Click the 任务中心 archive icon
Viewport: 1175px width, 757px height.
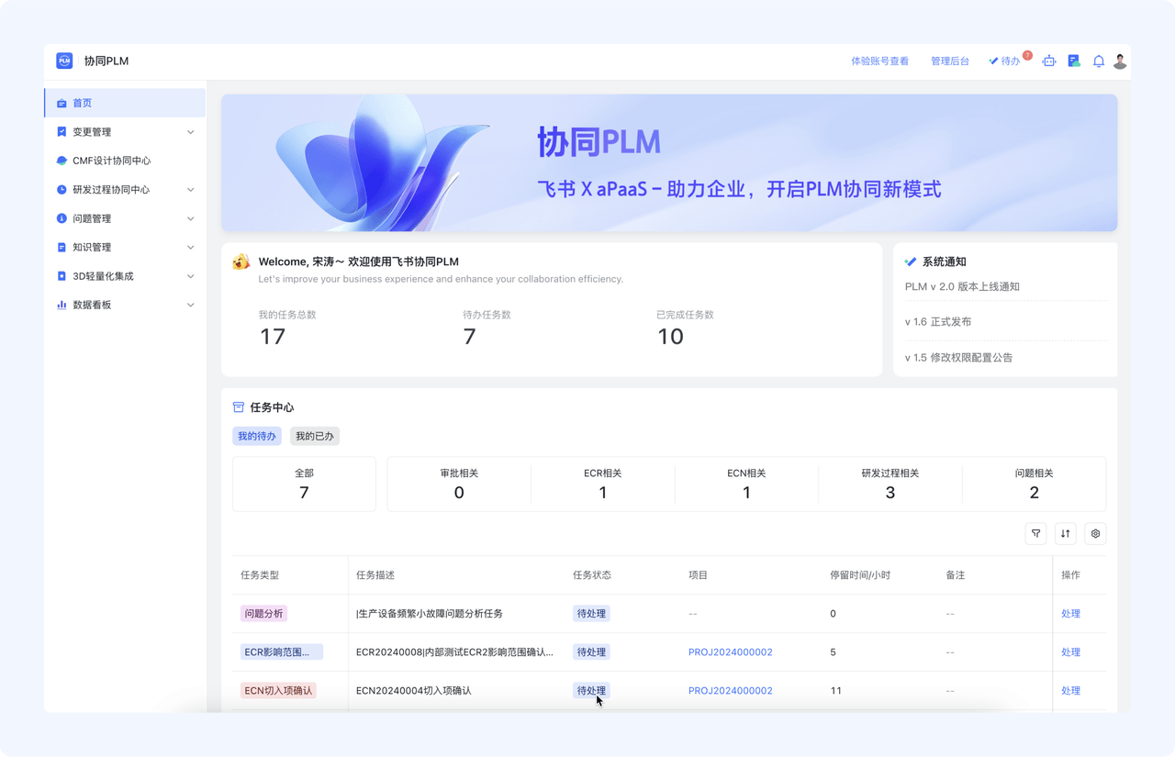(x=239, y=407)
